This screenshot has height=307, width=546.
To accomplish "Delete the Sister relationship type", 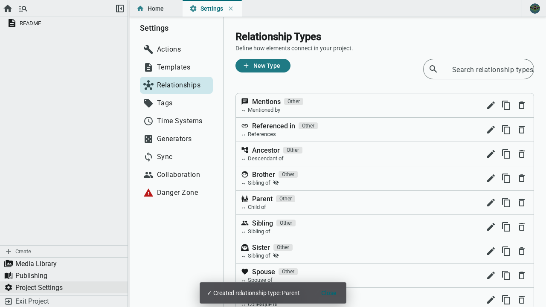I will tap(522, 251).
